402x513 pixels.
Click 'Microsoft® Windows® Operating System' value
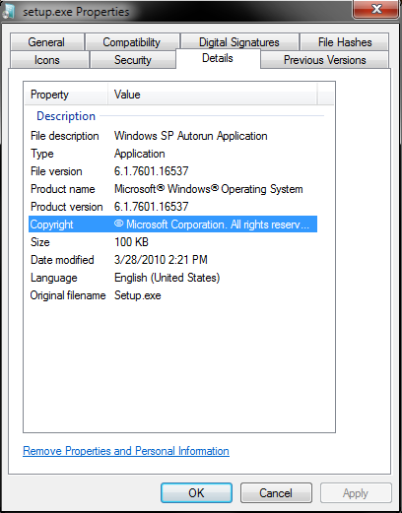coord(209,189)
